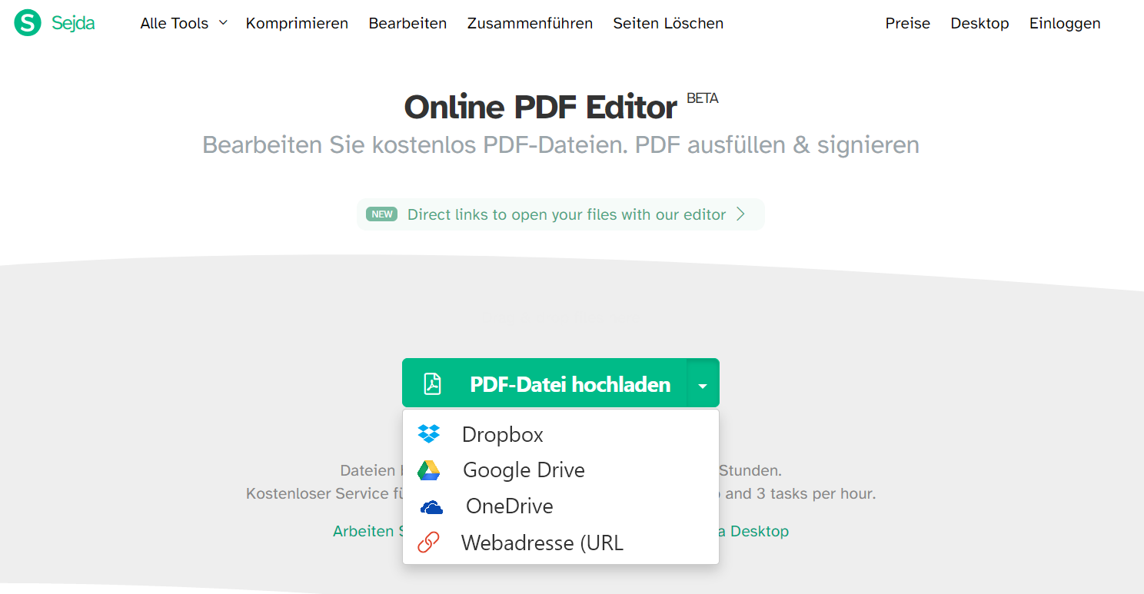Click the Online PDF Editor heading
Image resolution: width=1144 pixels, height=594 pixels.
click(x=540, y=108)
